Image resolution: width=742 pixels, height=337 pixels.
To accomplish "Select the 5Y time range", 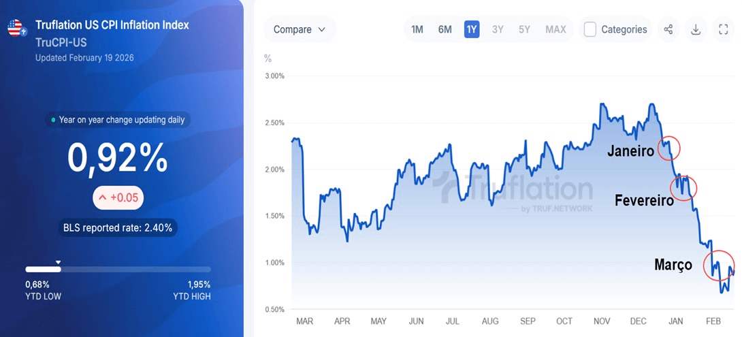I will coord(524,29).
